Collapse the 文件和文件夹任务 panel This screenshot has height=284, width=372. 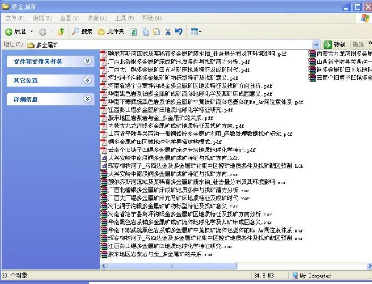[87, 62]
